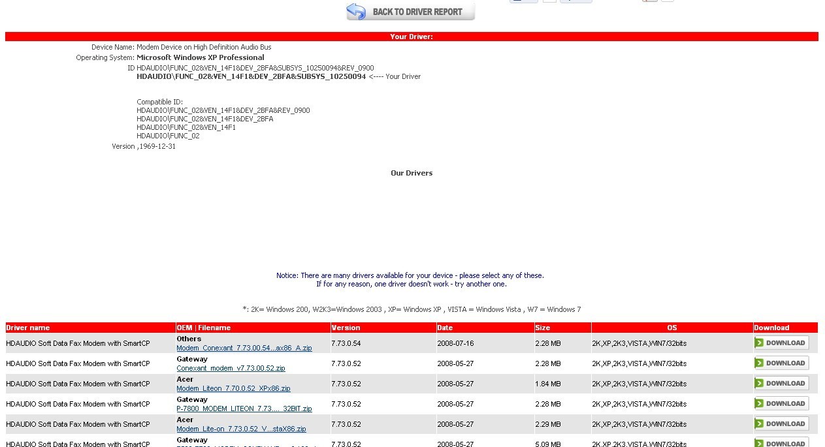The height and width of the screenshot is (447, 825).
Task: Click the Your Driver: red header bar
Action: (412, 37)
